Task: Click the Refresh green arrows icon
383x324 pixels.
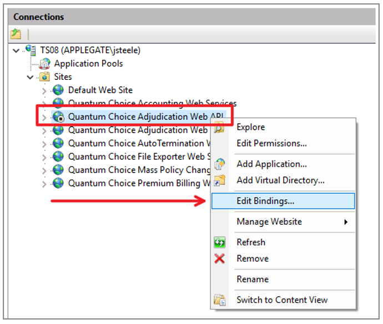Action: click(x=219, y=242)
